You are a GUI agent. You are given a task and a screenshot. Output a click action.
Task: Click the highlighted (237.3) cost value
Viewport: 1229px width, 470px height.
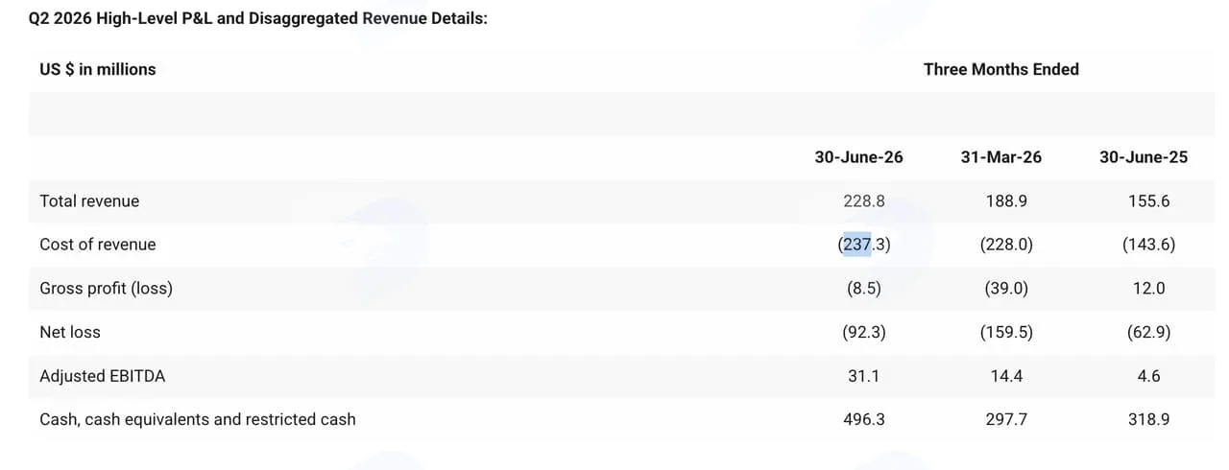click(x=863, y=245)
